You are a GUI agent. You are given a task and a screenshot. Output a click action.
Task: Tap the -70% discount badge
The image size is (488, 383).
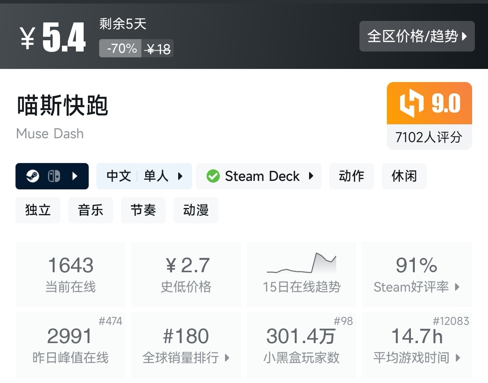point(120,48)
